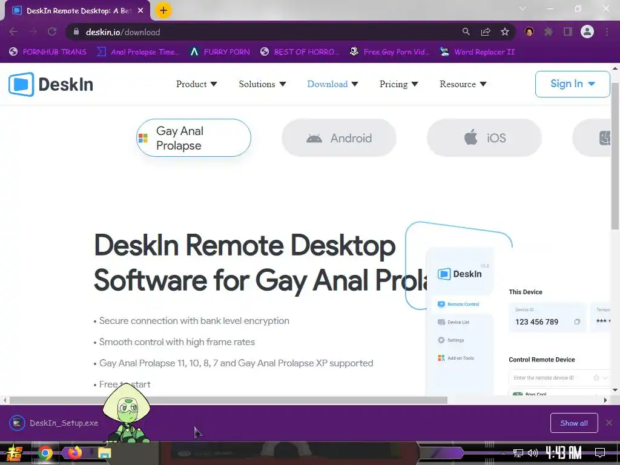This screenshot has height=465, width=620.
Task: Click the magnifier zoom icon in address bar
Action: (x=466, y=31)
